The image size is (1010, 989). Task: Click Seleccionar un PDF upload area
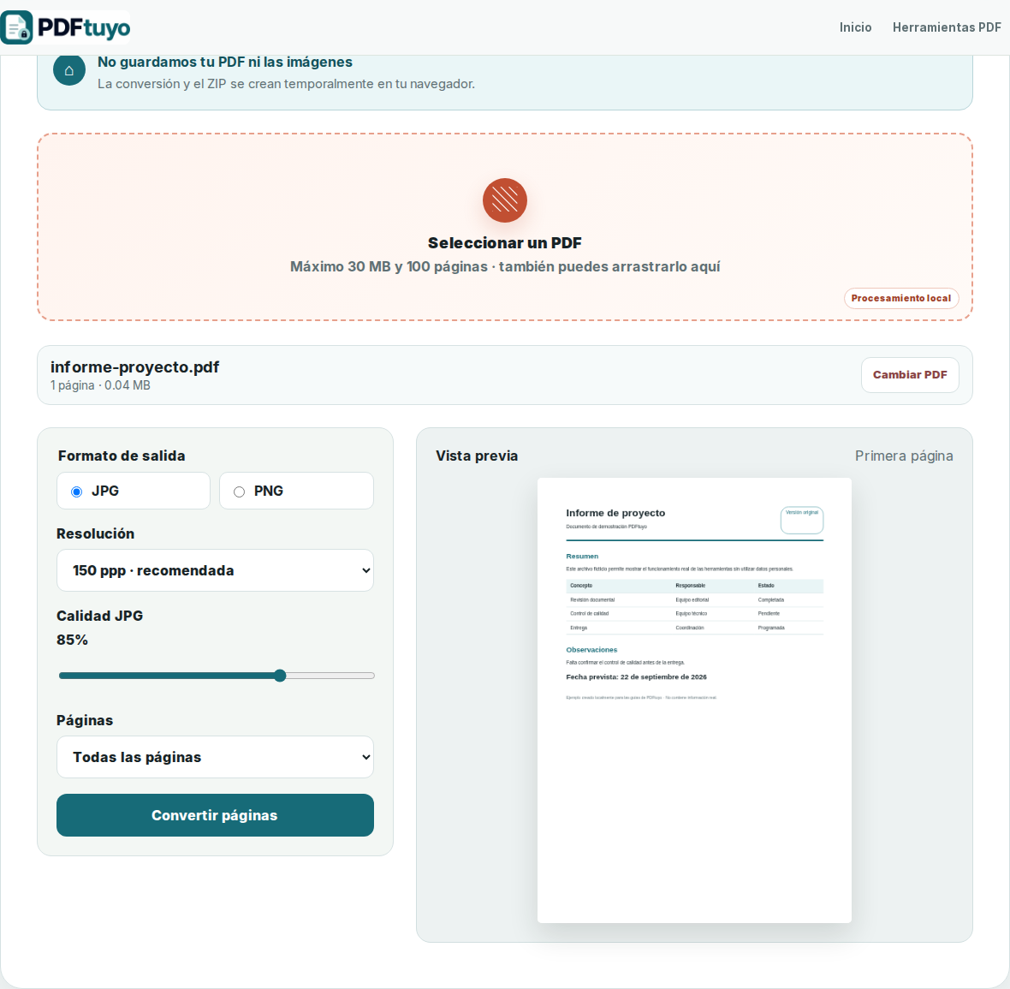pyautogui.click(x=505, y=227)
